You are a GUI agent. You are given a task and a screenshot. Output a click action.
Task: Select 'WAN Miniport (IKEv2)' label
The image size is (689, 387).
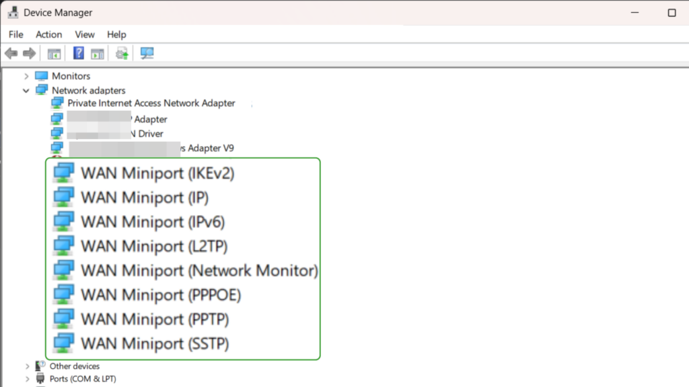(157, 173)
